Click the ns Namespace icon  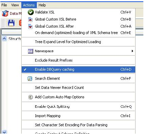click(30, 51)
